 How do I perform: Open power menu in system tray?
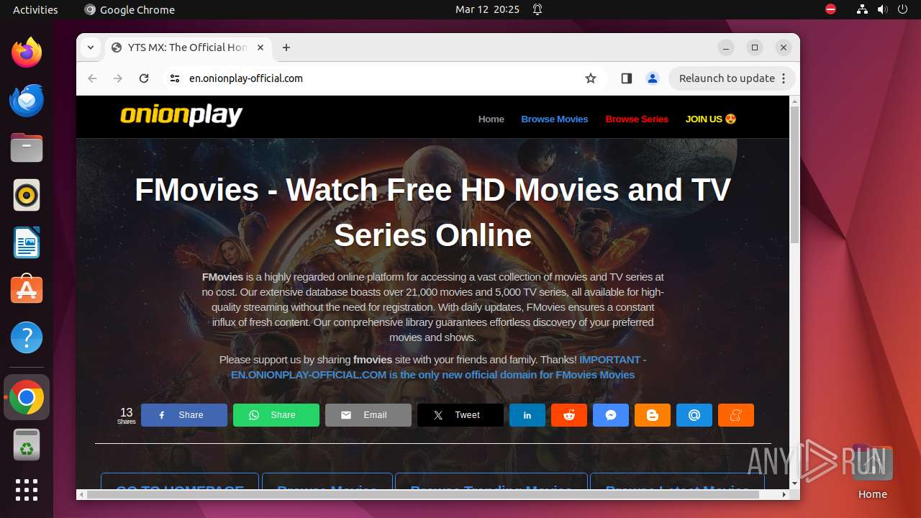coord(902,9)
